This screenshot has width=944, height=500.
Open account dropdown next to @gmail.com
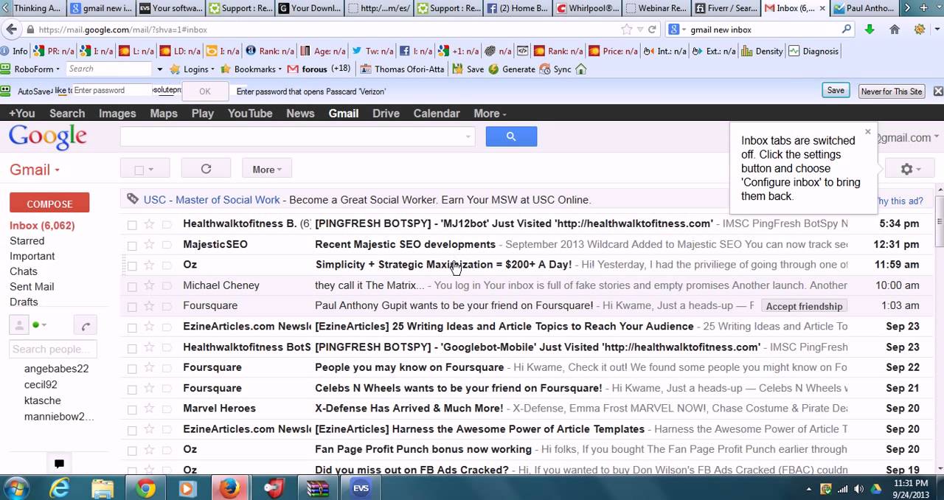[x=937, y=137]
